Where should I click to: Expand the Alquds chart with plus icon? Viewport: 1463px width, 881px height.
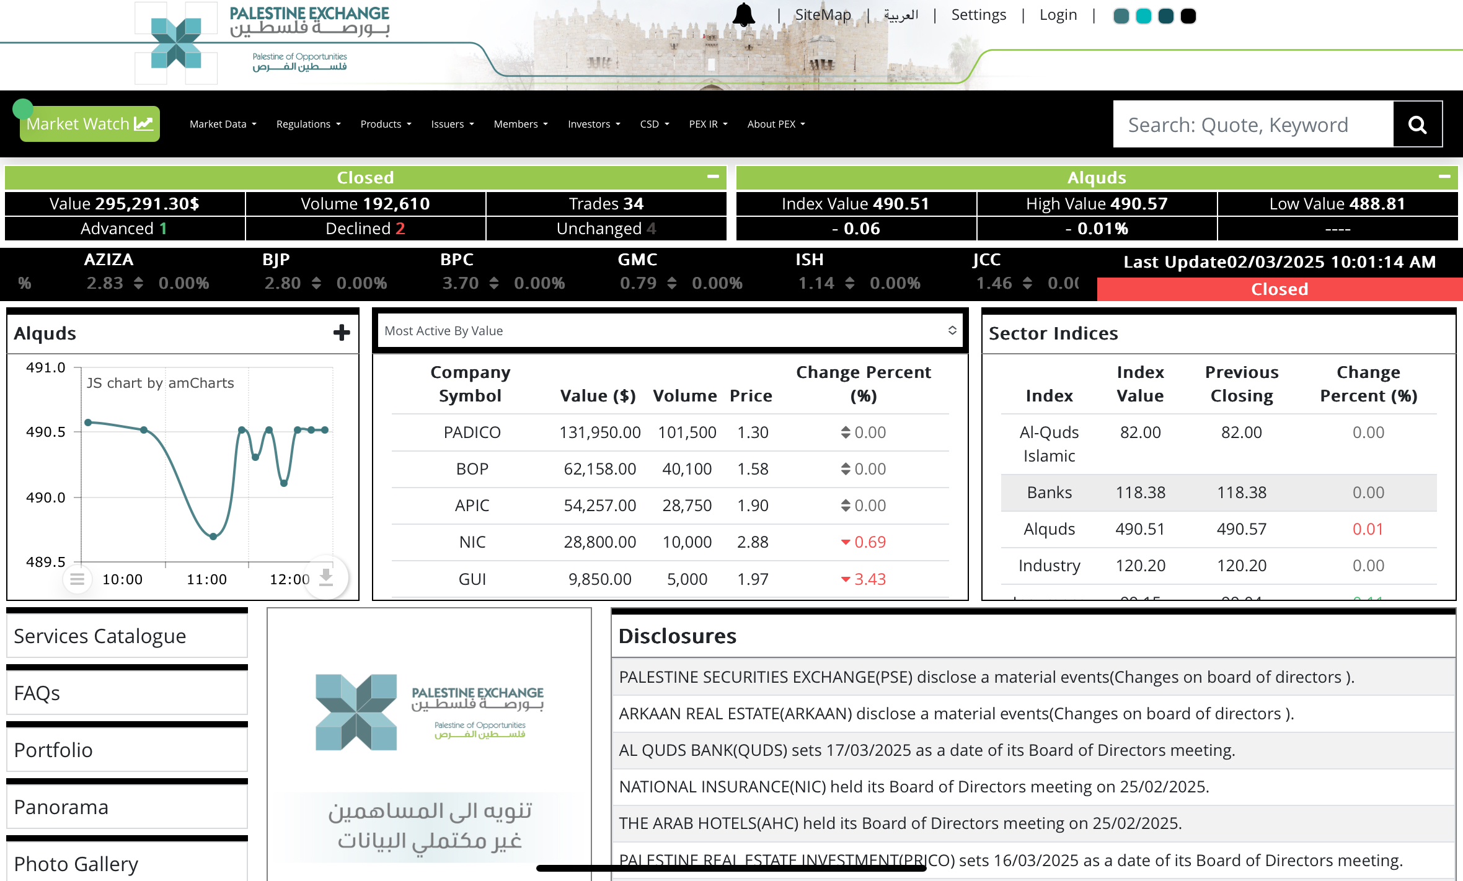[x=342, y=333]
